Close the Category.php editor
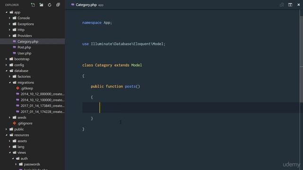This screenshot has height=170, width=303. pyautogui.click(x=299, y=5)
